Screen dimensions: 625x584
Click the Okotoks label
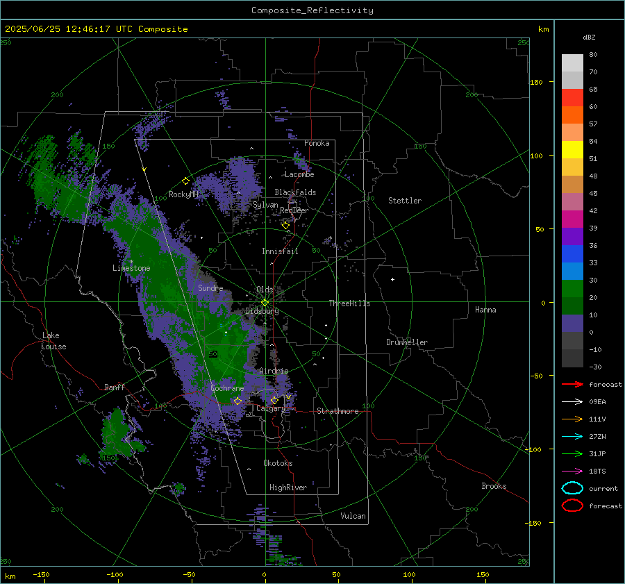(x=278, y=463)
